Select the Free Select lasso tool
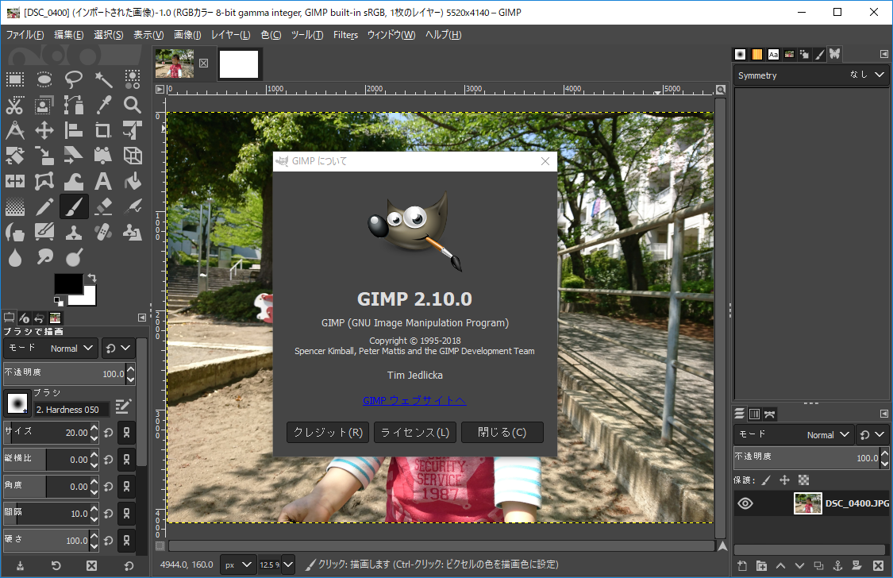Image resolution: width=893 pixels, height=578 pixels. tap(74, 79)
